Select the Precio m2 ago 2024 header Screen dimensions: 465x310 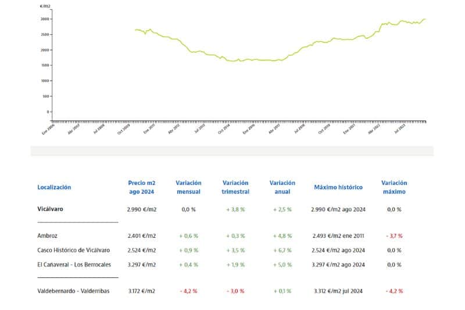pos(142,187)
